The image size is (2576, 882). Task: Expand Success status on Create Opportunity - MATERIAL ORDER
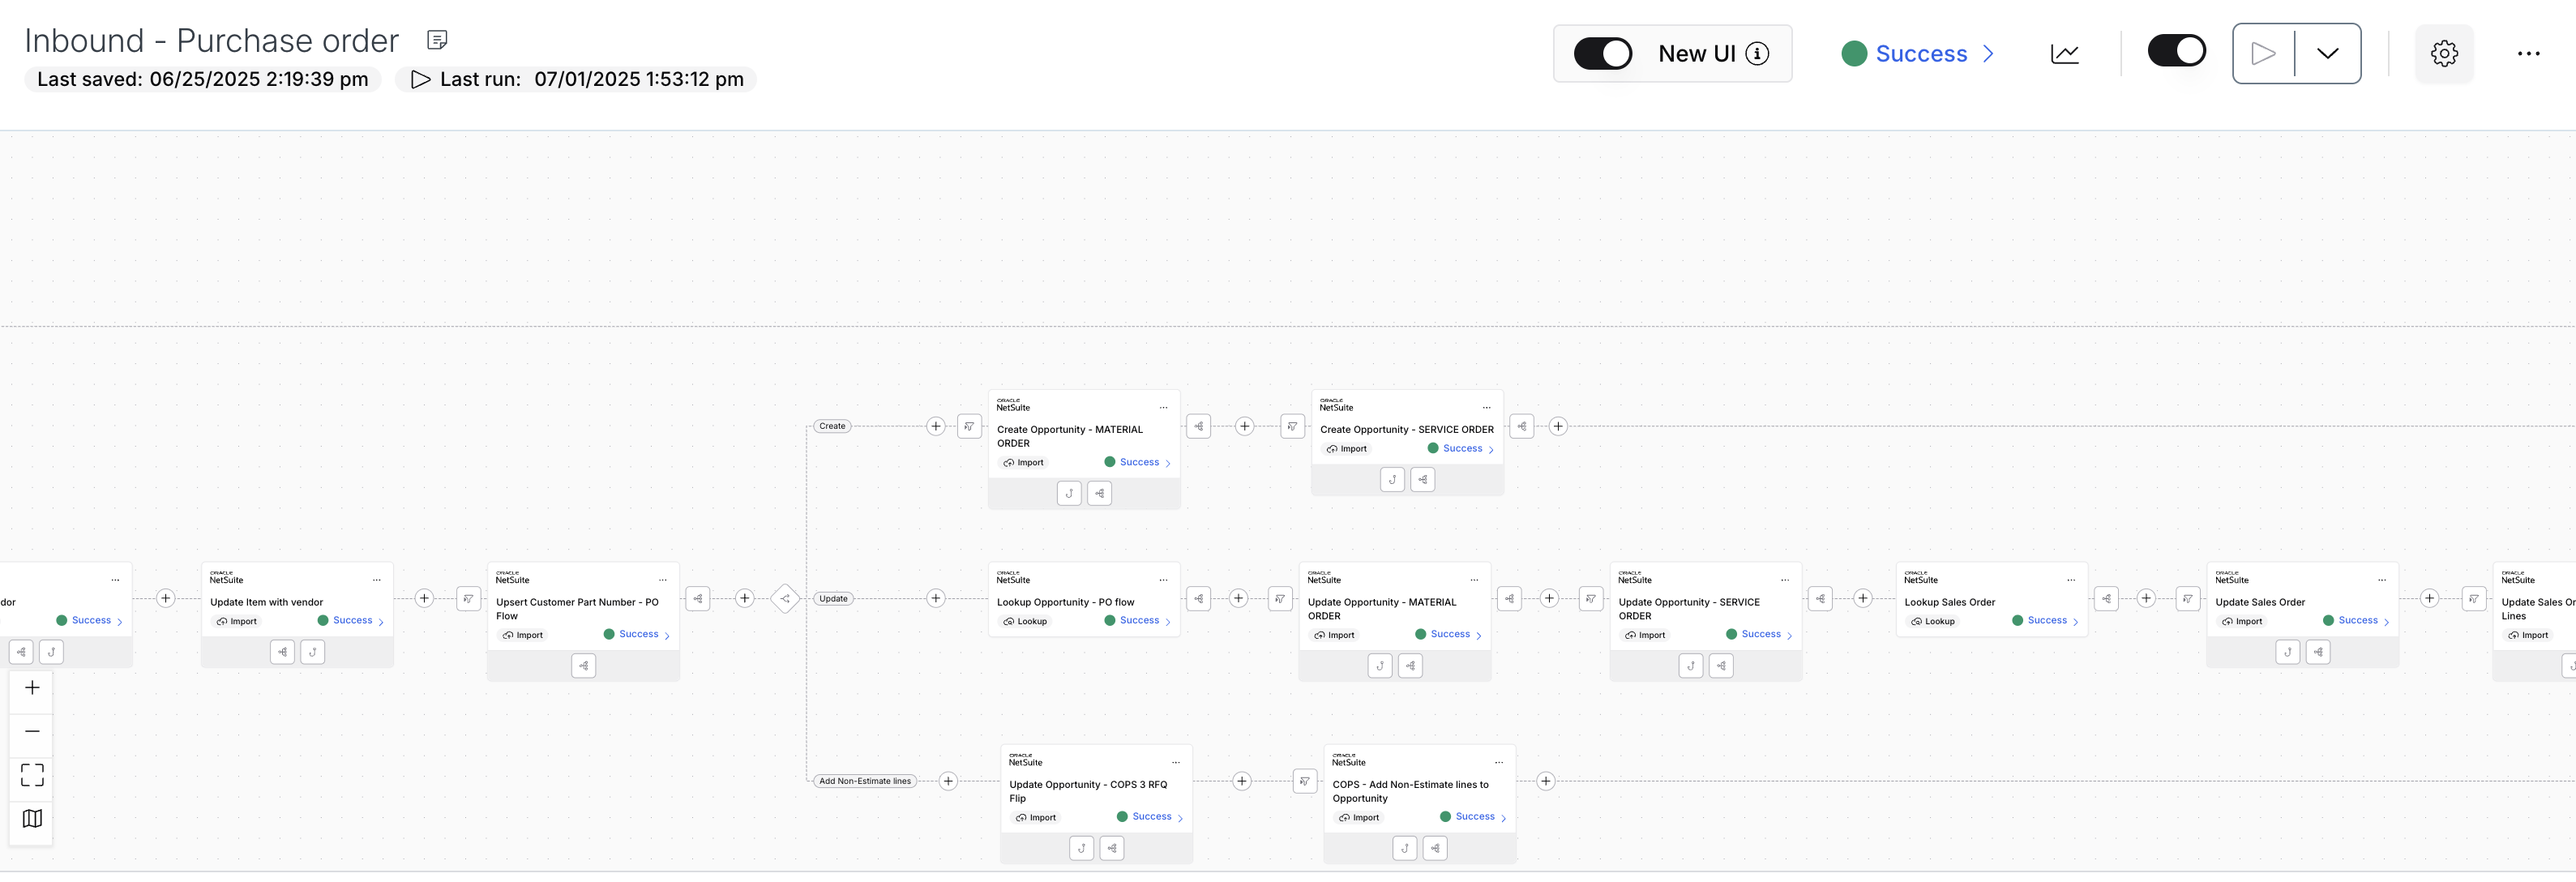point(1138,462)
